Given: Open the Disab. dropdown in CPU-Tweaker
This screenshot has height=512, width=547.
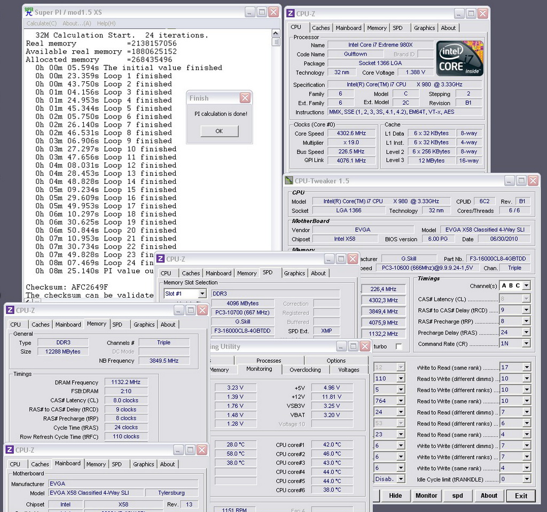Looking at the screenshot, I should point(401,479).
